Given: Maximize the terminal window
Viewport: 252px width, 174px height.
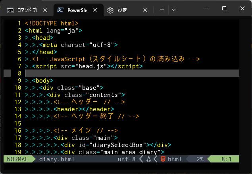Looking at the screenshot, I should (224, 8).
